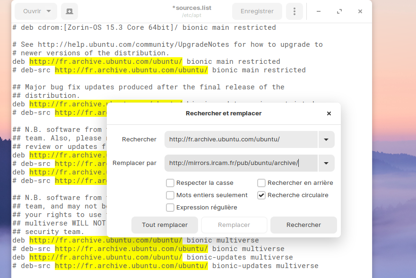Minimize the sources.list editor window
The image size is (416, 278).
319,11
